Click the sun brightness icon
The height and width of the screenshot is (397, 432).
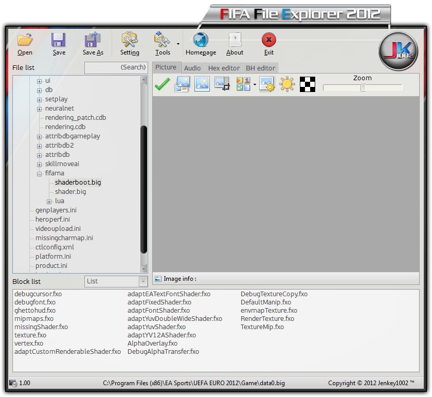[286, 84]
